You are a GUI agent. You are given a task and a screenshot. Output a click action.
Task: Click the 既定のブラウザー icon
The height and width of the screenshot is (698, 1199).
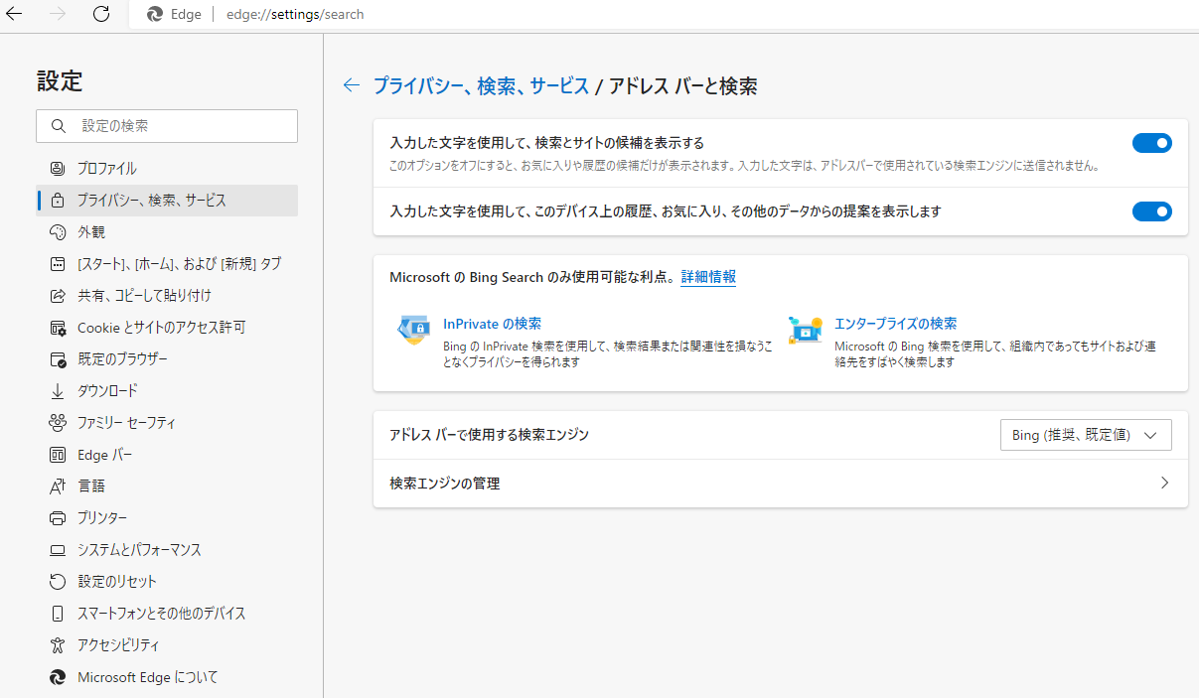(58, 359)
